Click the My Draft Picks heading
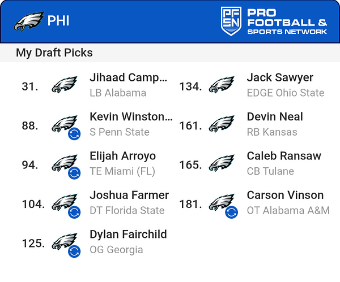340x282 pixels. (54, 53)
